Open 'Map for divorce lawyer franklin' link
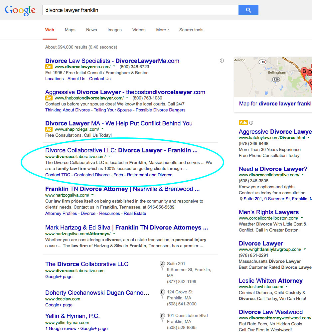 coord(275,104)
